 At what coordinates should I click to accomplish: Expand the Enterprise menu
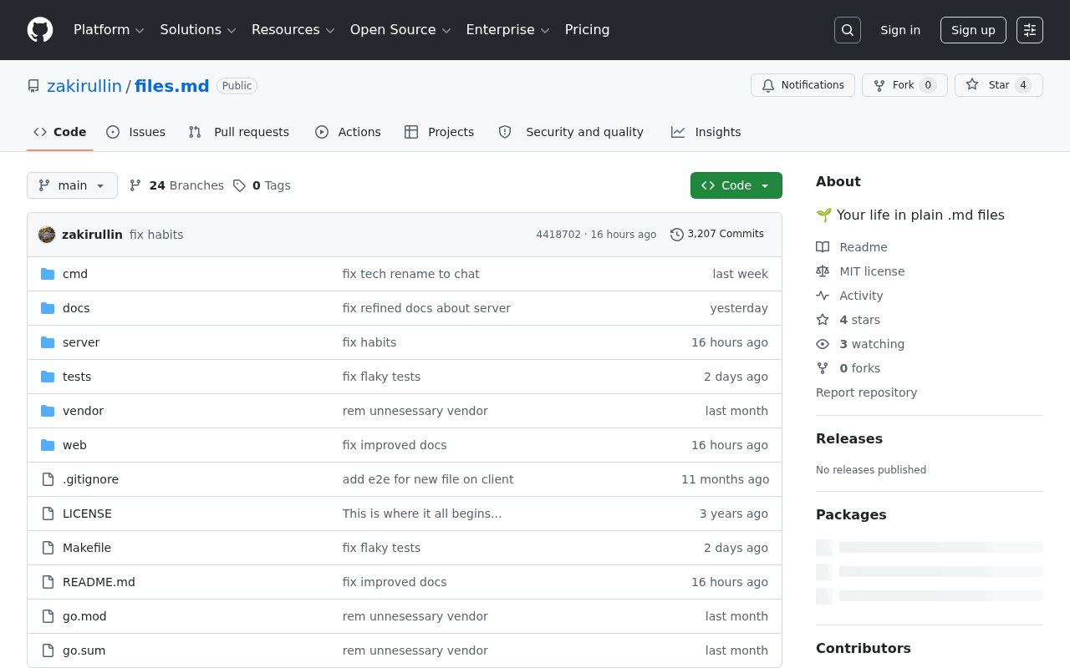(507, 30)
